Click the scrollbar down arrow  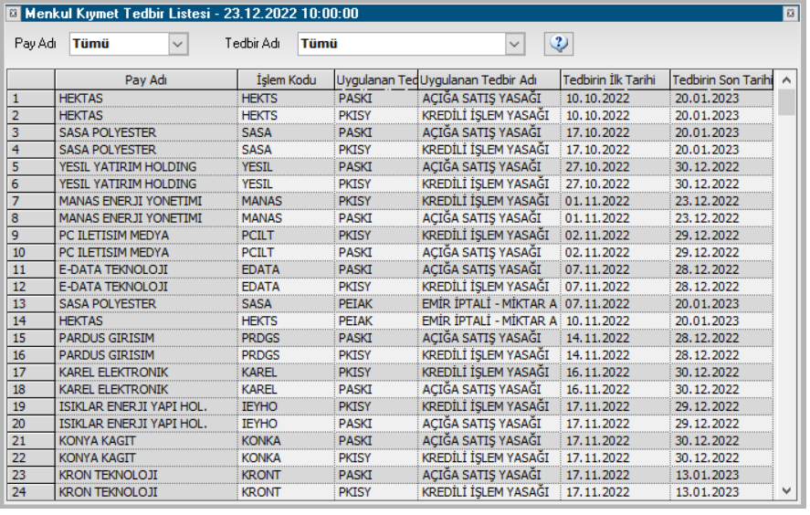pos(786,490)
